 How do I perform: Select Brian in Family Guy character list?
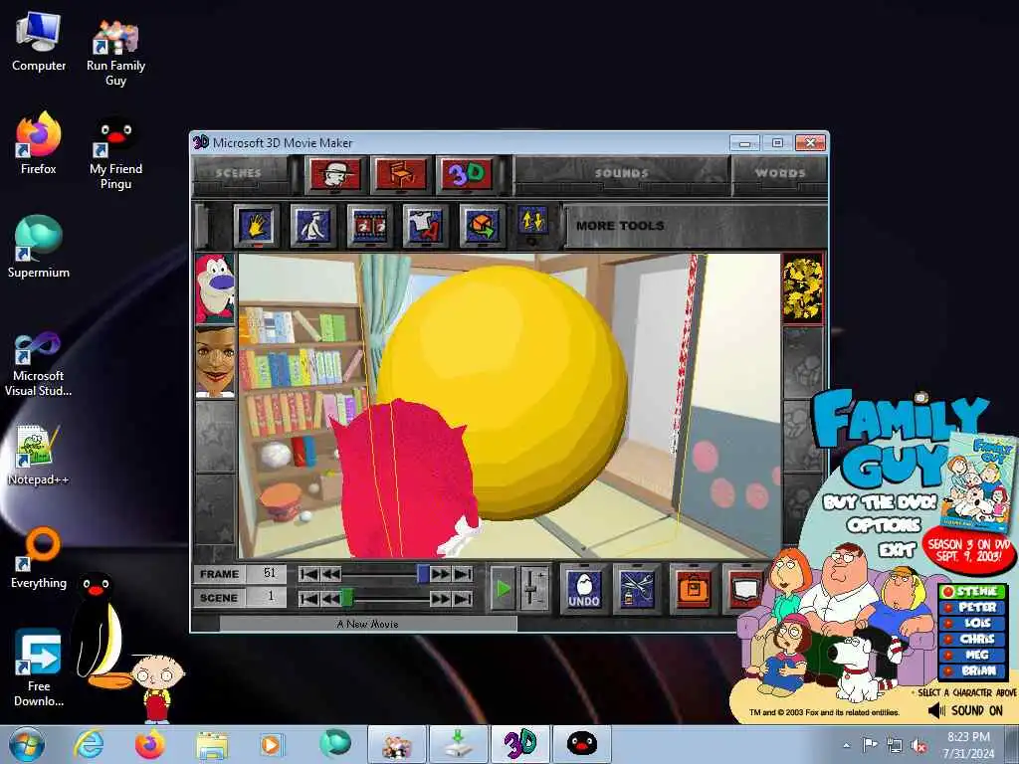point(973,671)
